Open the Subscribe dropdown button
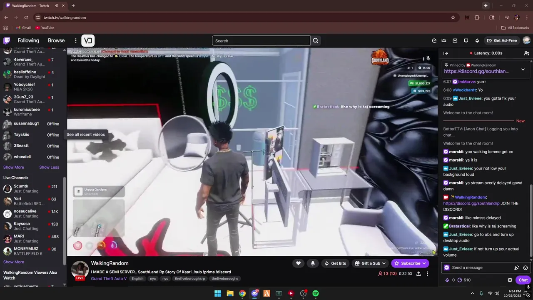The height and width of the screenshot is (300, 533). tap(410, 263)
